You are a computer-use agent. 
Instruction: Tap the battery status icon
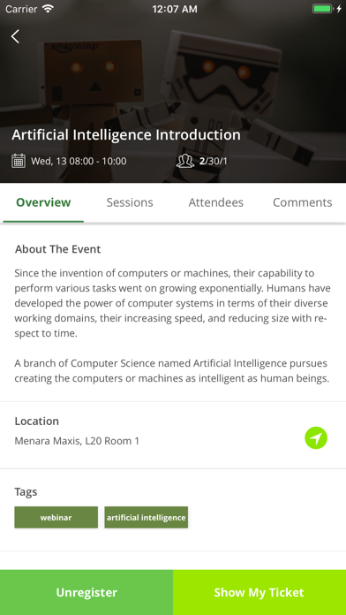(323, 9)
